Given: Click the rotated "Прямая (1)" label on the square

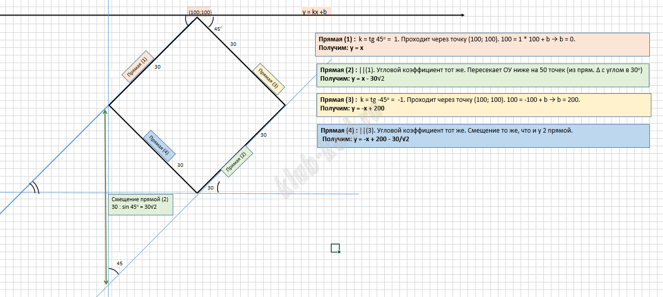Looking at the screenshot, I should 137,66.
